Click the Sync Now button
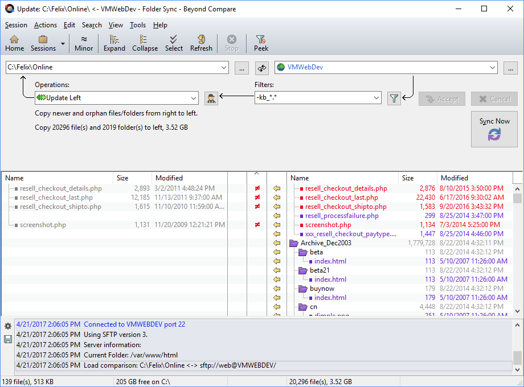This screenshot has width=524, height=387. point(494,129)
